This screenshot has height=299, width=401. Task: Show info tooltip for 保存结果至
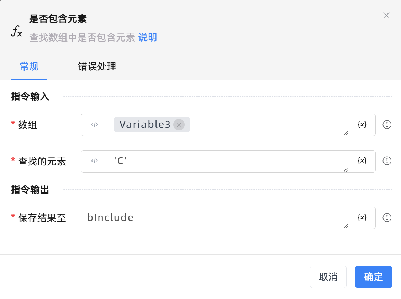387,218
